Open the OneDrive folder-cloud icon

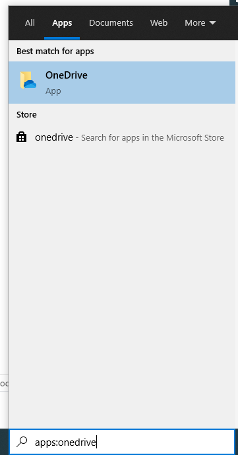pyautogui.click(x=28, y=81)
